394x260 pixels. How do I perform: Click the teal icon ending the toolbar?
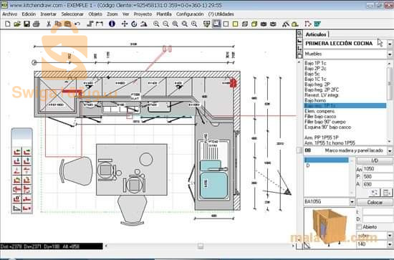317,24
